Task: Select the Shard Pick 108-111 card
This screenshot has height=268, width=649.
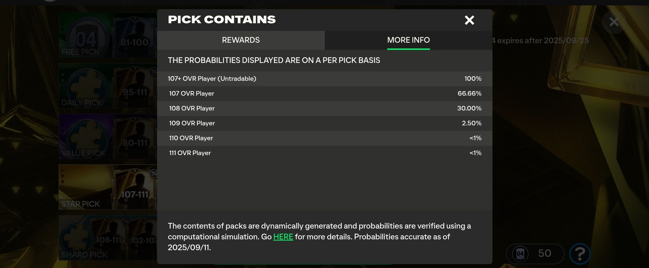Action: click(110, 238)
